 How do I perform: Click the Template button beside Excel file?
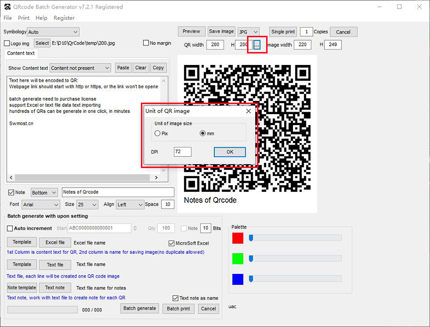coord(22,242)
